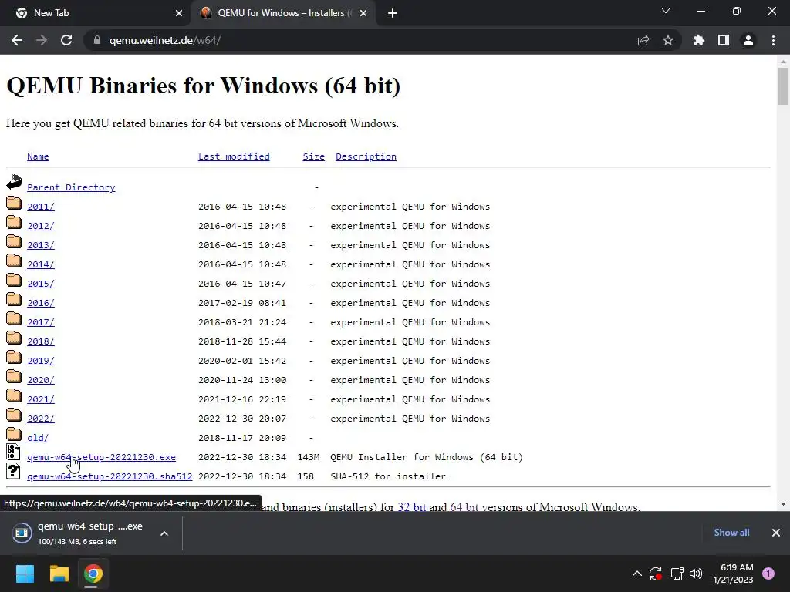The height and width of the screenshot is (592, 790).
Task: Sort listing by Size column
Action: (313, 156)
